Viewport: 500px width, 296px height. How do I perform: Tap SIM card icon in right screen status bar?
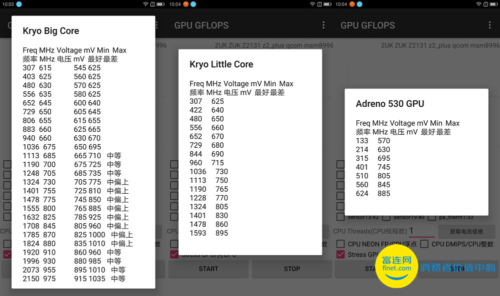tap(485, 4)
